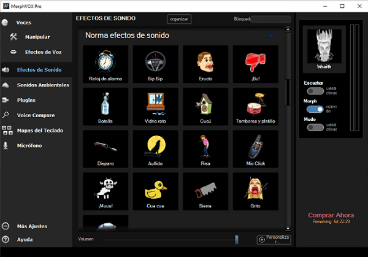Click the tools icon beside Manipular
The height and width of the screenshot is (257, 368).
(13, 37)
